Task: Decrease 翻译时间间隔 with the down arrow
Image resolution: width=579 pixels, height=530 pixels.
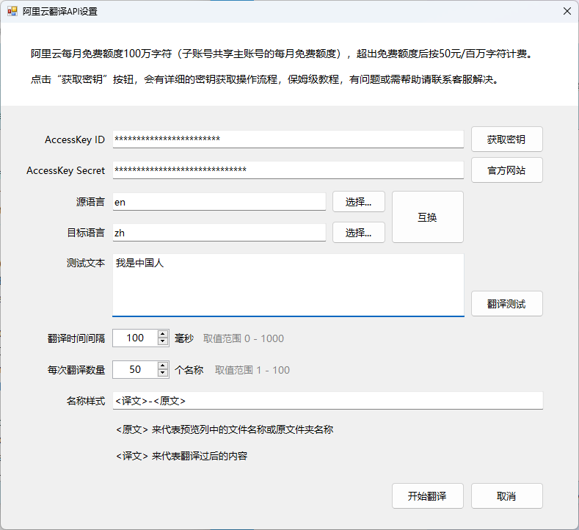Action: pos(163,342)
